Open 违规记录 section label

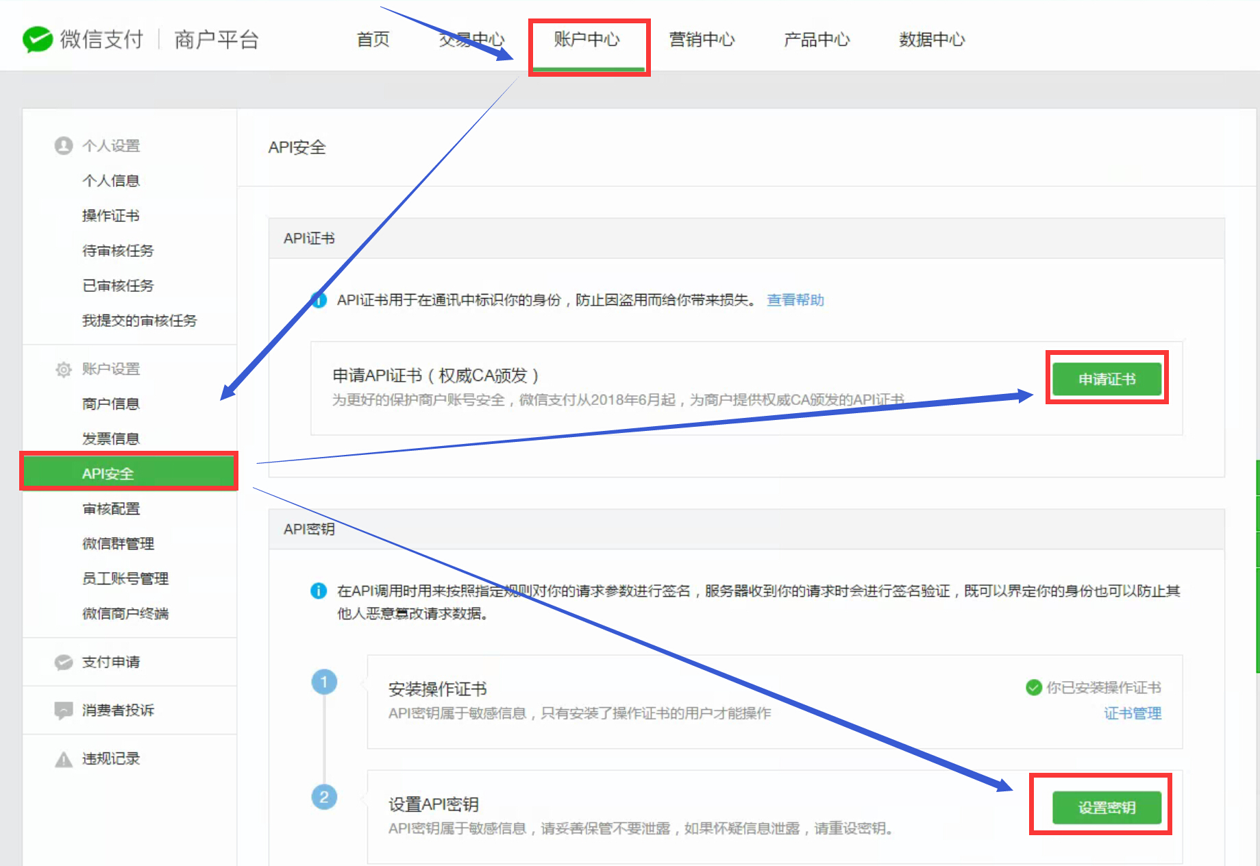111,759
